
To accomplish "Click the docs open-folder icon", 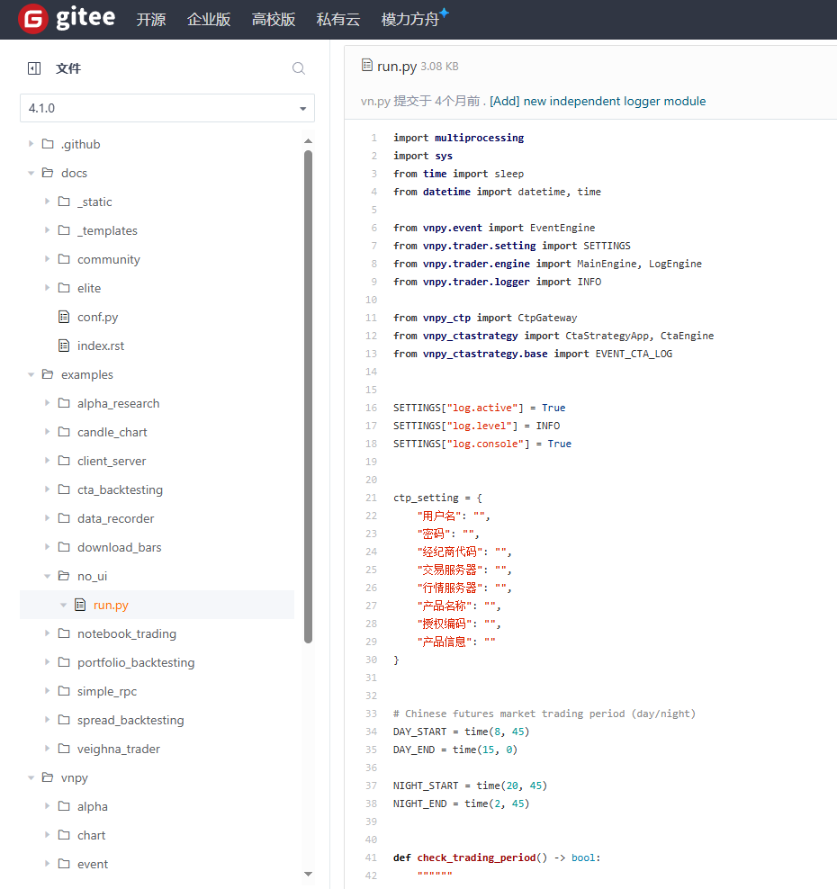I will tap(49, 173).
